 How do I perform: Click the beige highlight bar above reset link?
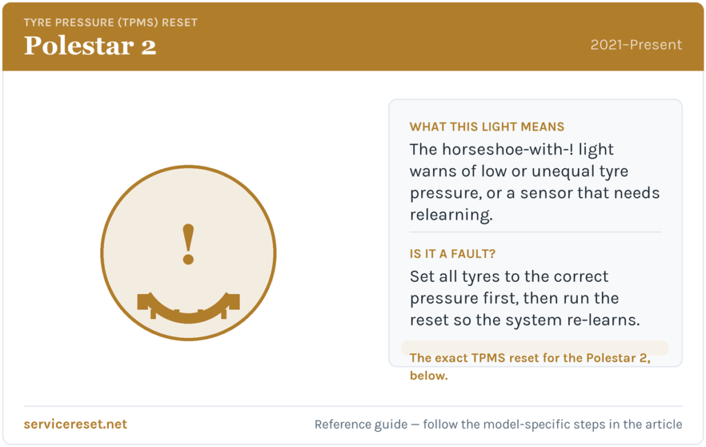coord(534,348)
